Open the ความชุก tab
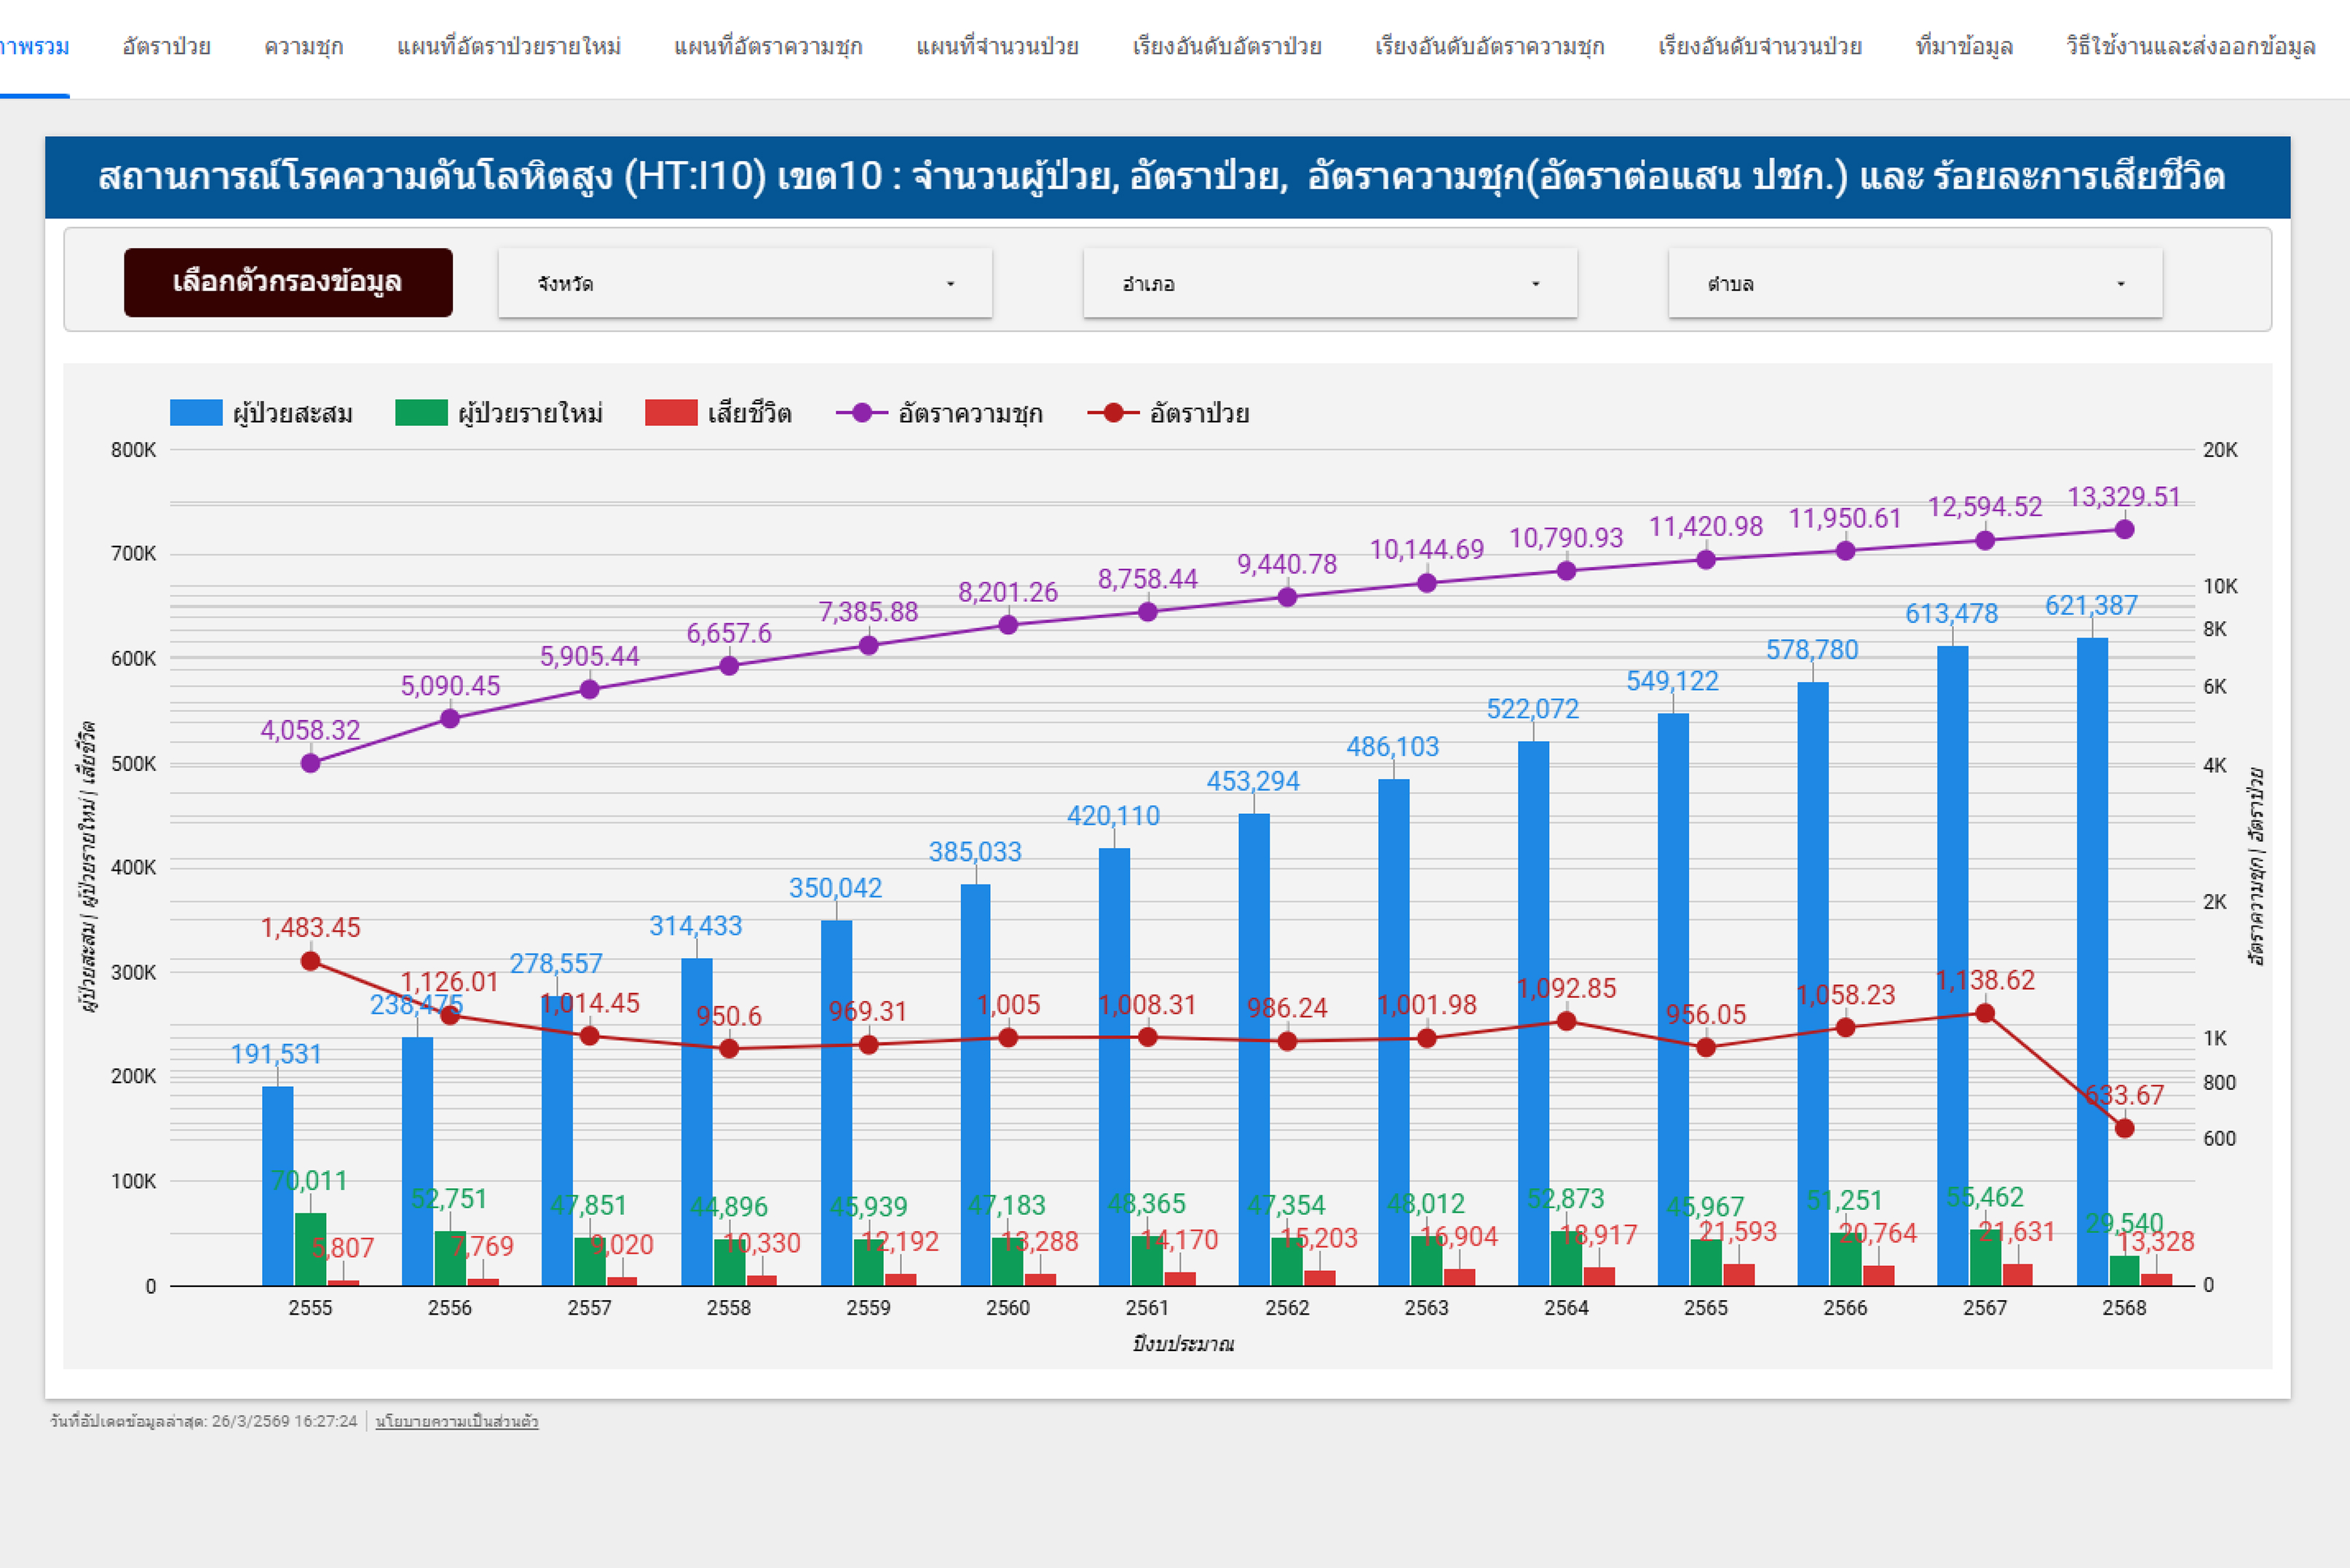The image size is (2350, 1568). pyautogui.click(x=303, y=47)
